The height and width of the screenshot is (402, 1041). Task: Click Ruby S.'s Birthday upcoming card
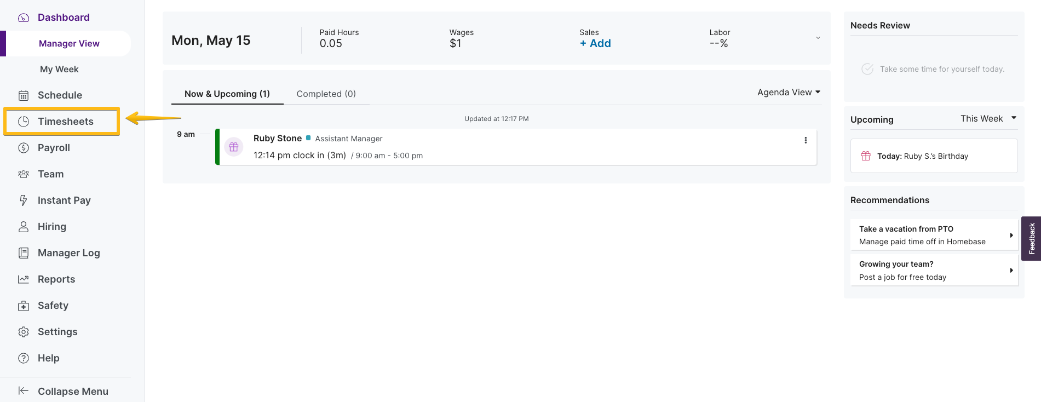click(x=934, y=156)
